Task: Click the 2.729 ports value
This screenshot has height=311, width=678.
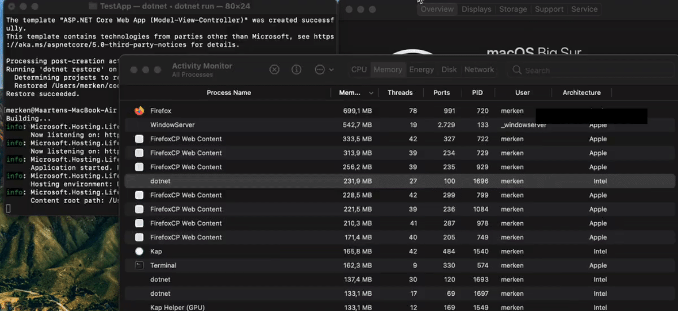Action: 446,125
